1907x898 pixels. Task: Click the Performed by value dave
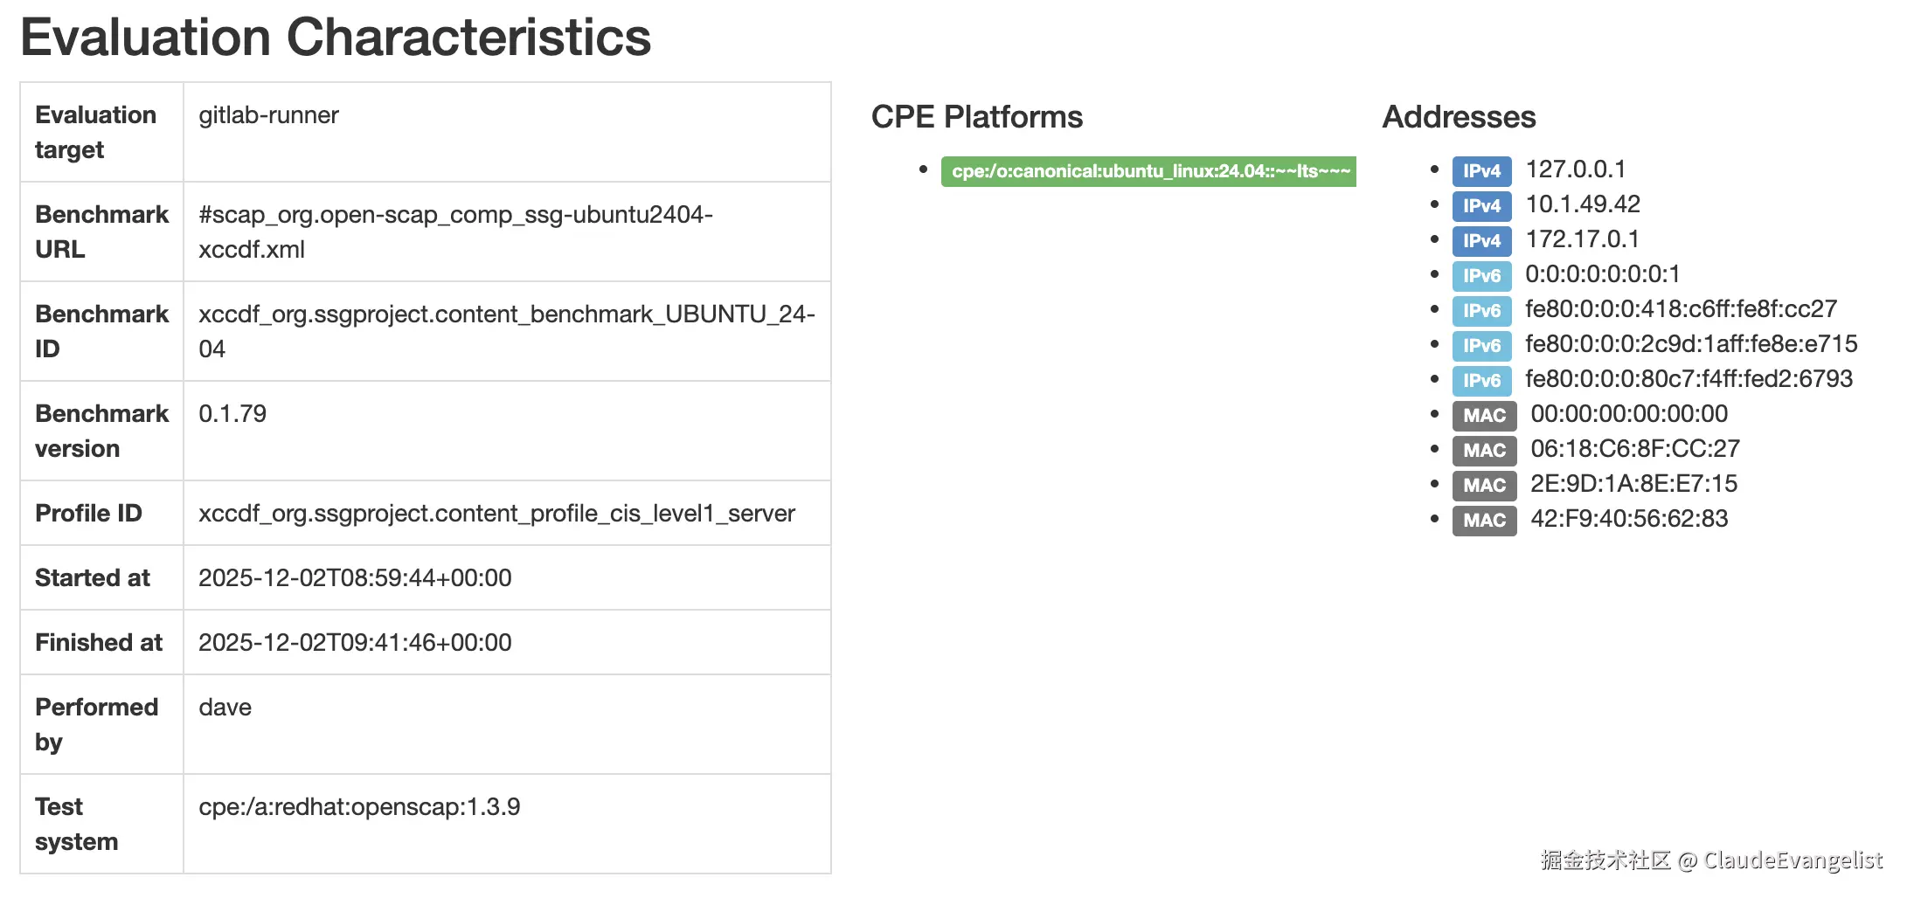pos(225,708)
